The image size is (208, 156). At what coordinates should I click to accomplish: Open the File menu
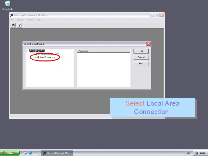(12, 20)
